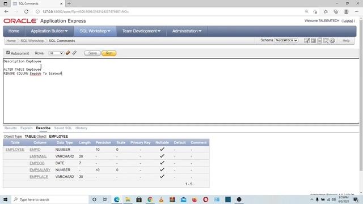Open browser profile avatar
This screenshot has height=204, width=363.
[x=346, y=11]
